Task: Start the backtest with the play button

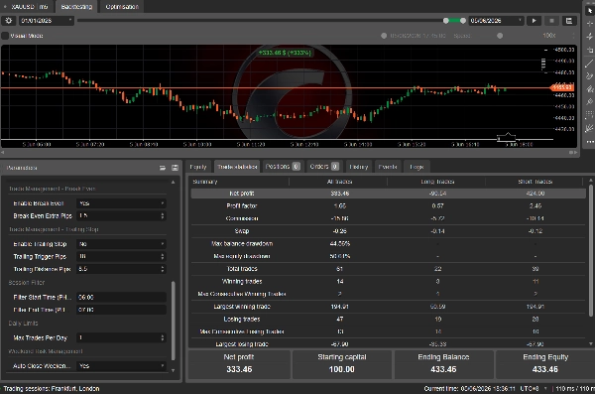Action: pyautogui.click(x=534, y=21)
